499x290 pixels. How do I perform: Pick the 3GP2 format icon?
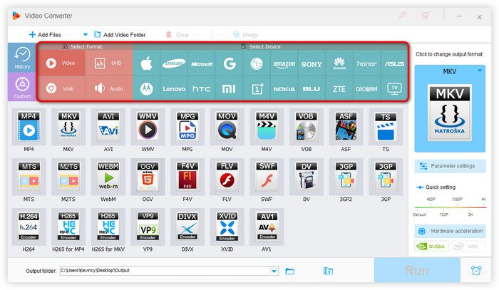(x=346, y=177)
